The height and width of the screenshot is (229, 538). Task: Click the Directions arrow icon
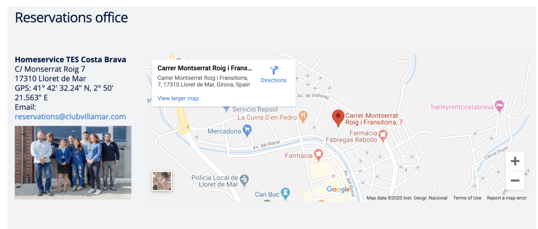click(274, 70)
